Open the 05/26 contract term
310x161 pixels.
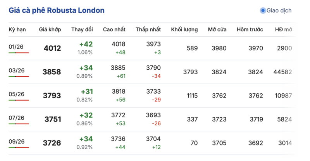click(x=16, y=94)
